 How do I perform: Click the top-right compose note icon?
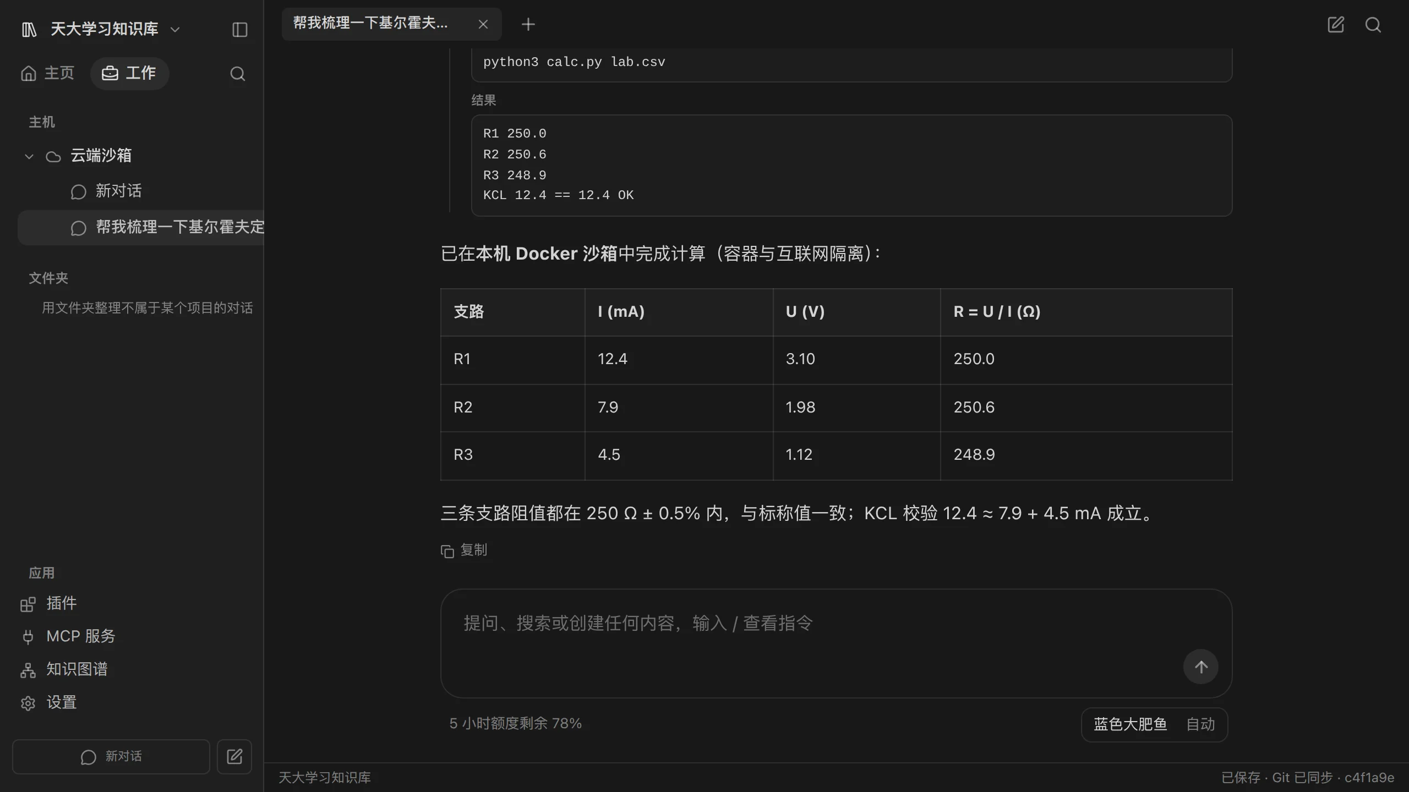[x=1335, y=25]
